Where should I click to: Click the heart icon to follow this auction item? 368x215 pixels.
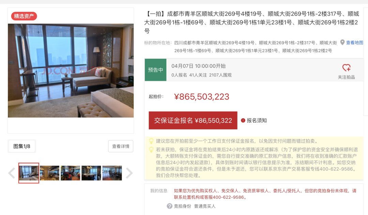(x=346, y=68)
